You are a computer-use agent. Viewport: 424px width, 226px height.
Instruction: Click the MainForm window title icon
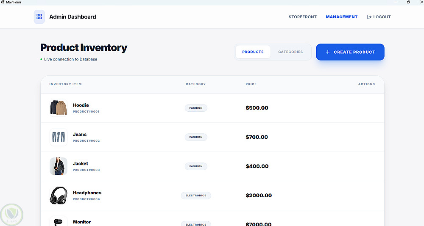[3, 2]
